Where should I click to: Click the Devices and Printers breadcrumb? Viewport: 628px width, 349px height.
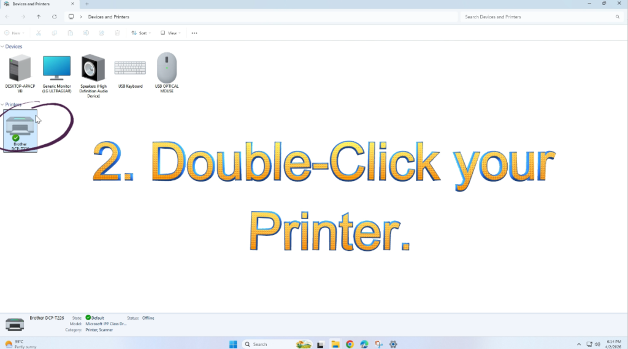109,17
